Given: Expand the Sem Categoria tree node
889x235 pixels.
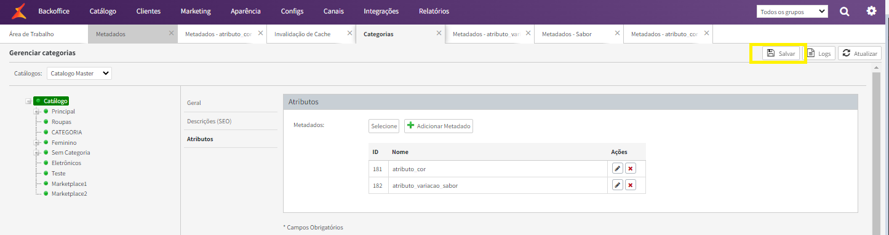Looking at the screenshot, I should coord(37,152).
